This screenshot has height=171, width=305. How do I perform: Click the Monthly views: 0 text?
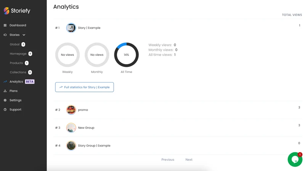[x=163, y=50]
